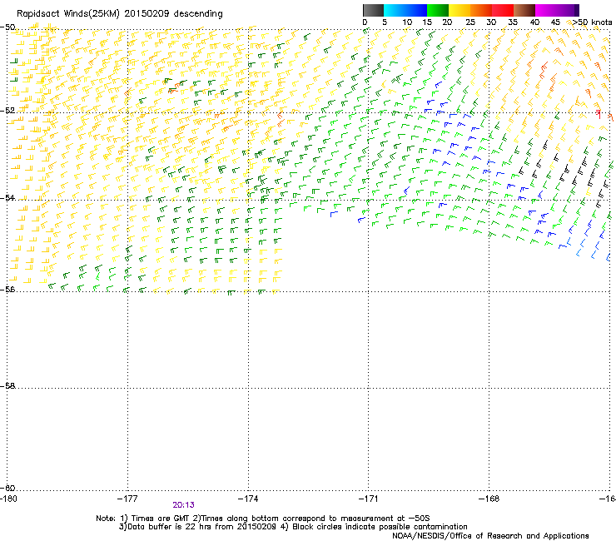Image resolution: width=616 pixels, height=541 pixels.
Task: Click the legend tick label 10
Action: pyautogui.click(x=407, y=22)
